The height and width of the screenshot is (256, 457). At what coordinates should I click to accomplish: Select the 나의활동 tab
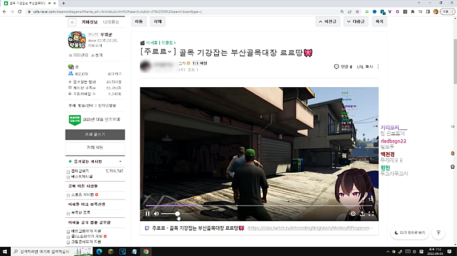[111, 22]
